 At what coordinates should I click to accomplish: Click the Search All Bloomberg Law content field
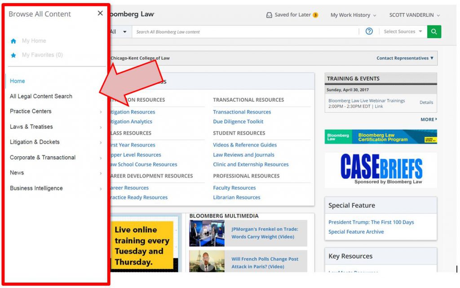click(x=246, y=31)
